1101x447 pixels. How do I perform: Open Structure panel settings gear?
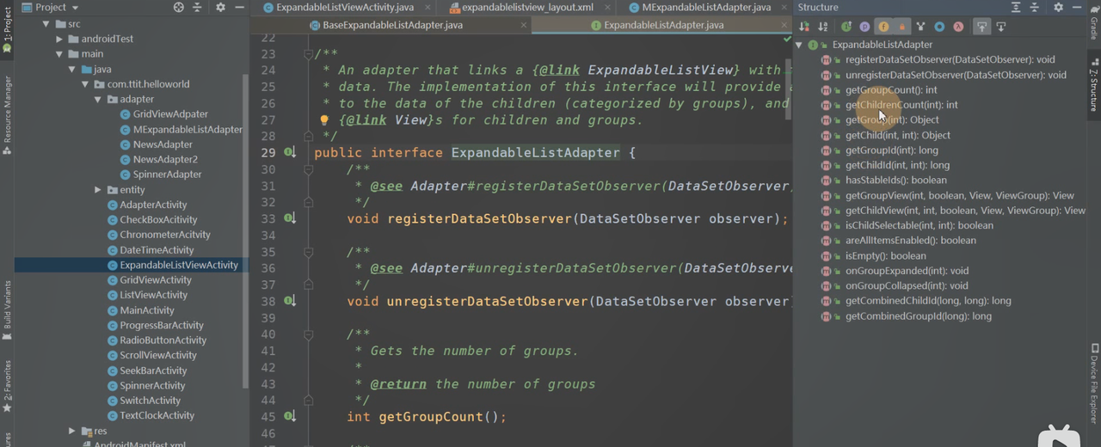[1058, 8]
